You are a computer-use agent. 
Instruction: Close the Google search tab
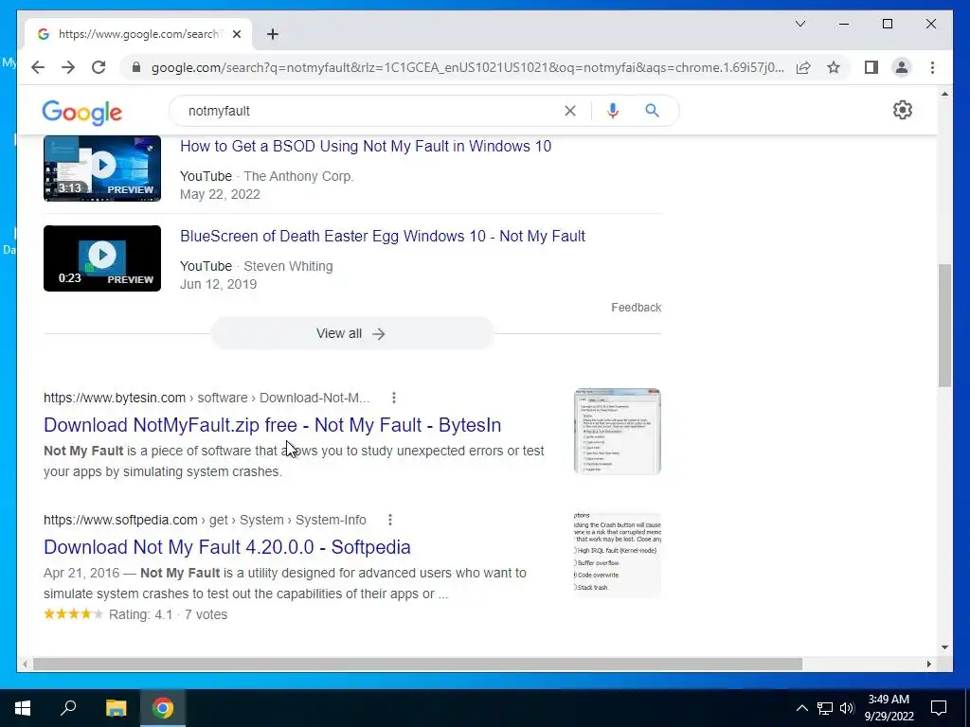[236, 34]
